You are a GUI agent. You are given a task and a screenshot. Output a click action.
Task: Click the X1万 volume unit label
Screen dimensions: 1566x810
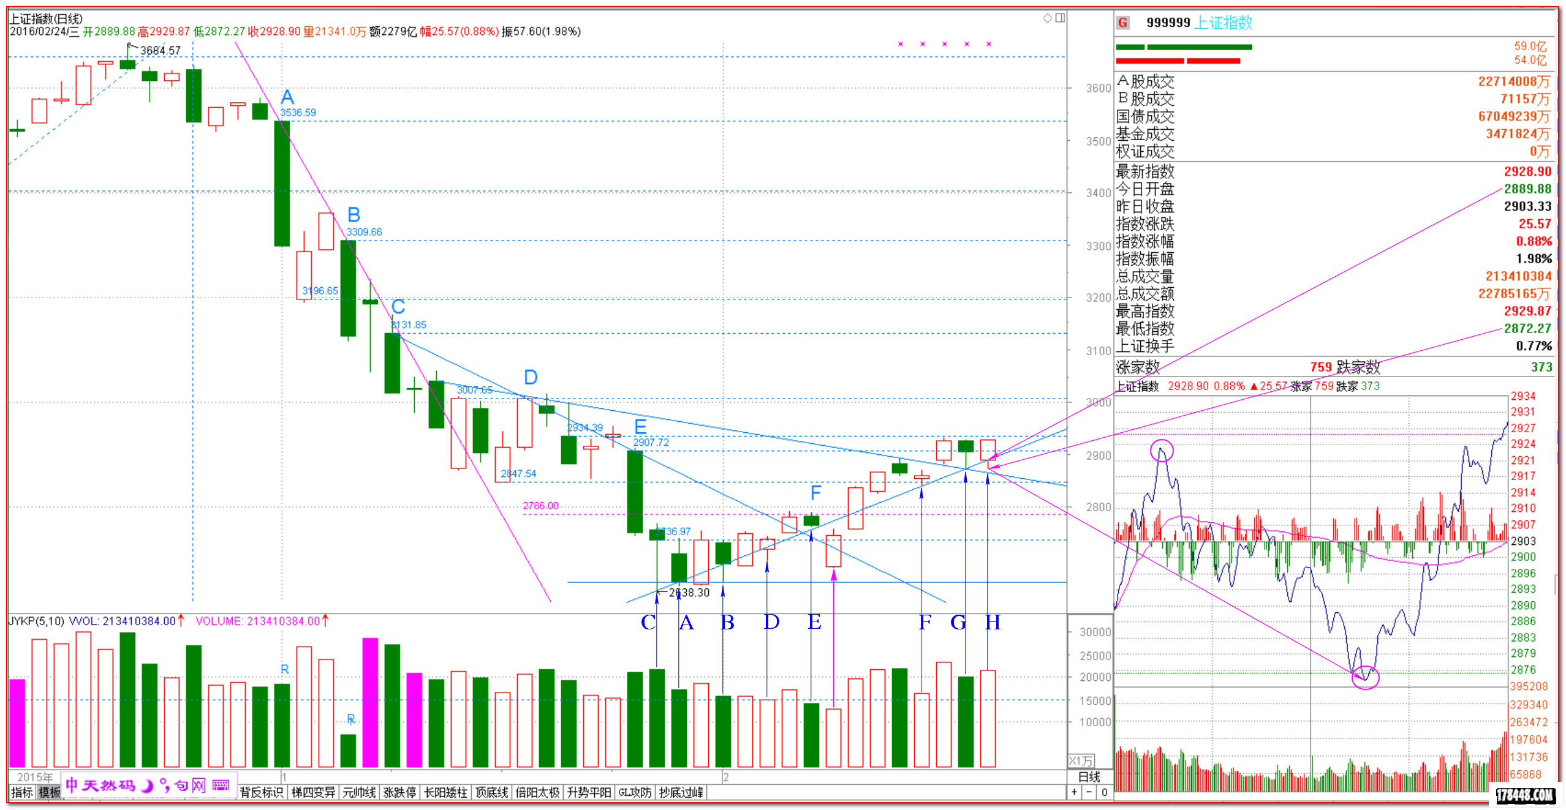pos(1081,760)
